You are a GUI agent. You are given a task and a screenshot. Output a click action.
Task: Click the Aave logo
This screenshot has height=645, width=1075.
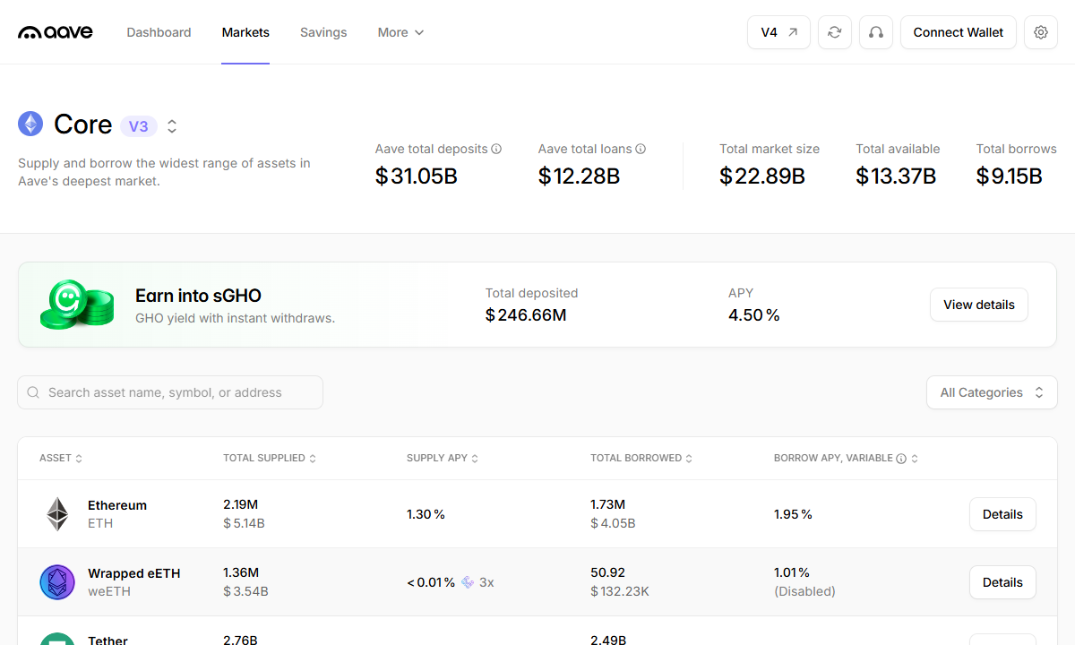click(56, 32)
